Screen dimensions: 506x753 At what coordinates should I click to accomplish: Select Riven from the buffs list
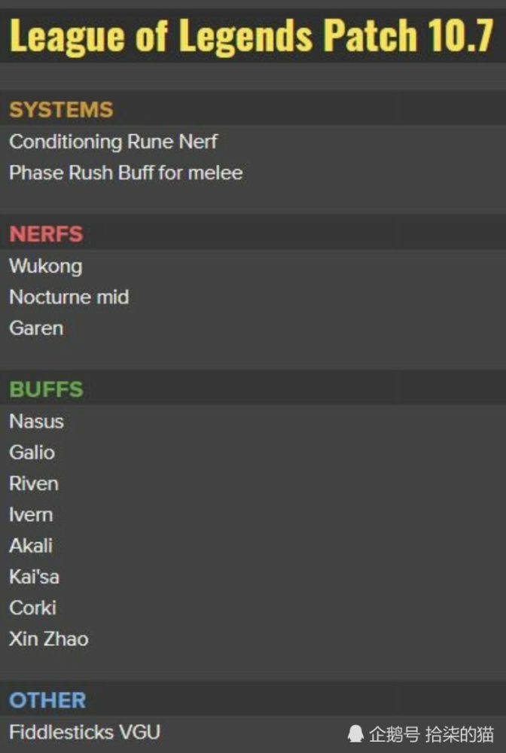[34, 483]
